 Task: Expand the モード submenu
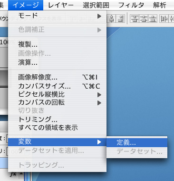click(58, 16)
